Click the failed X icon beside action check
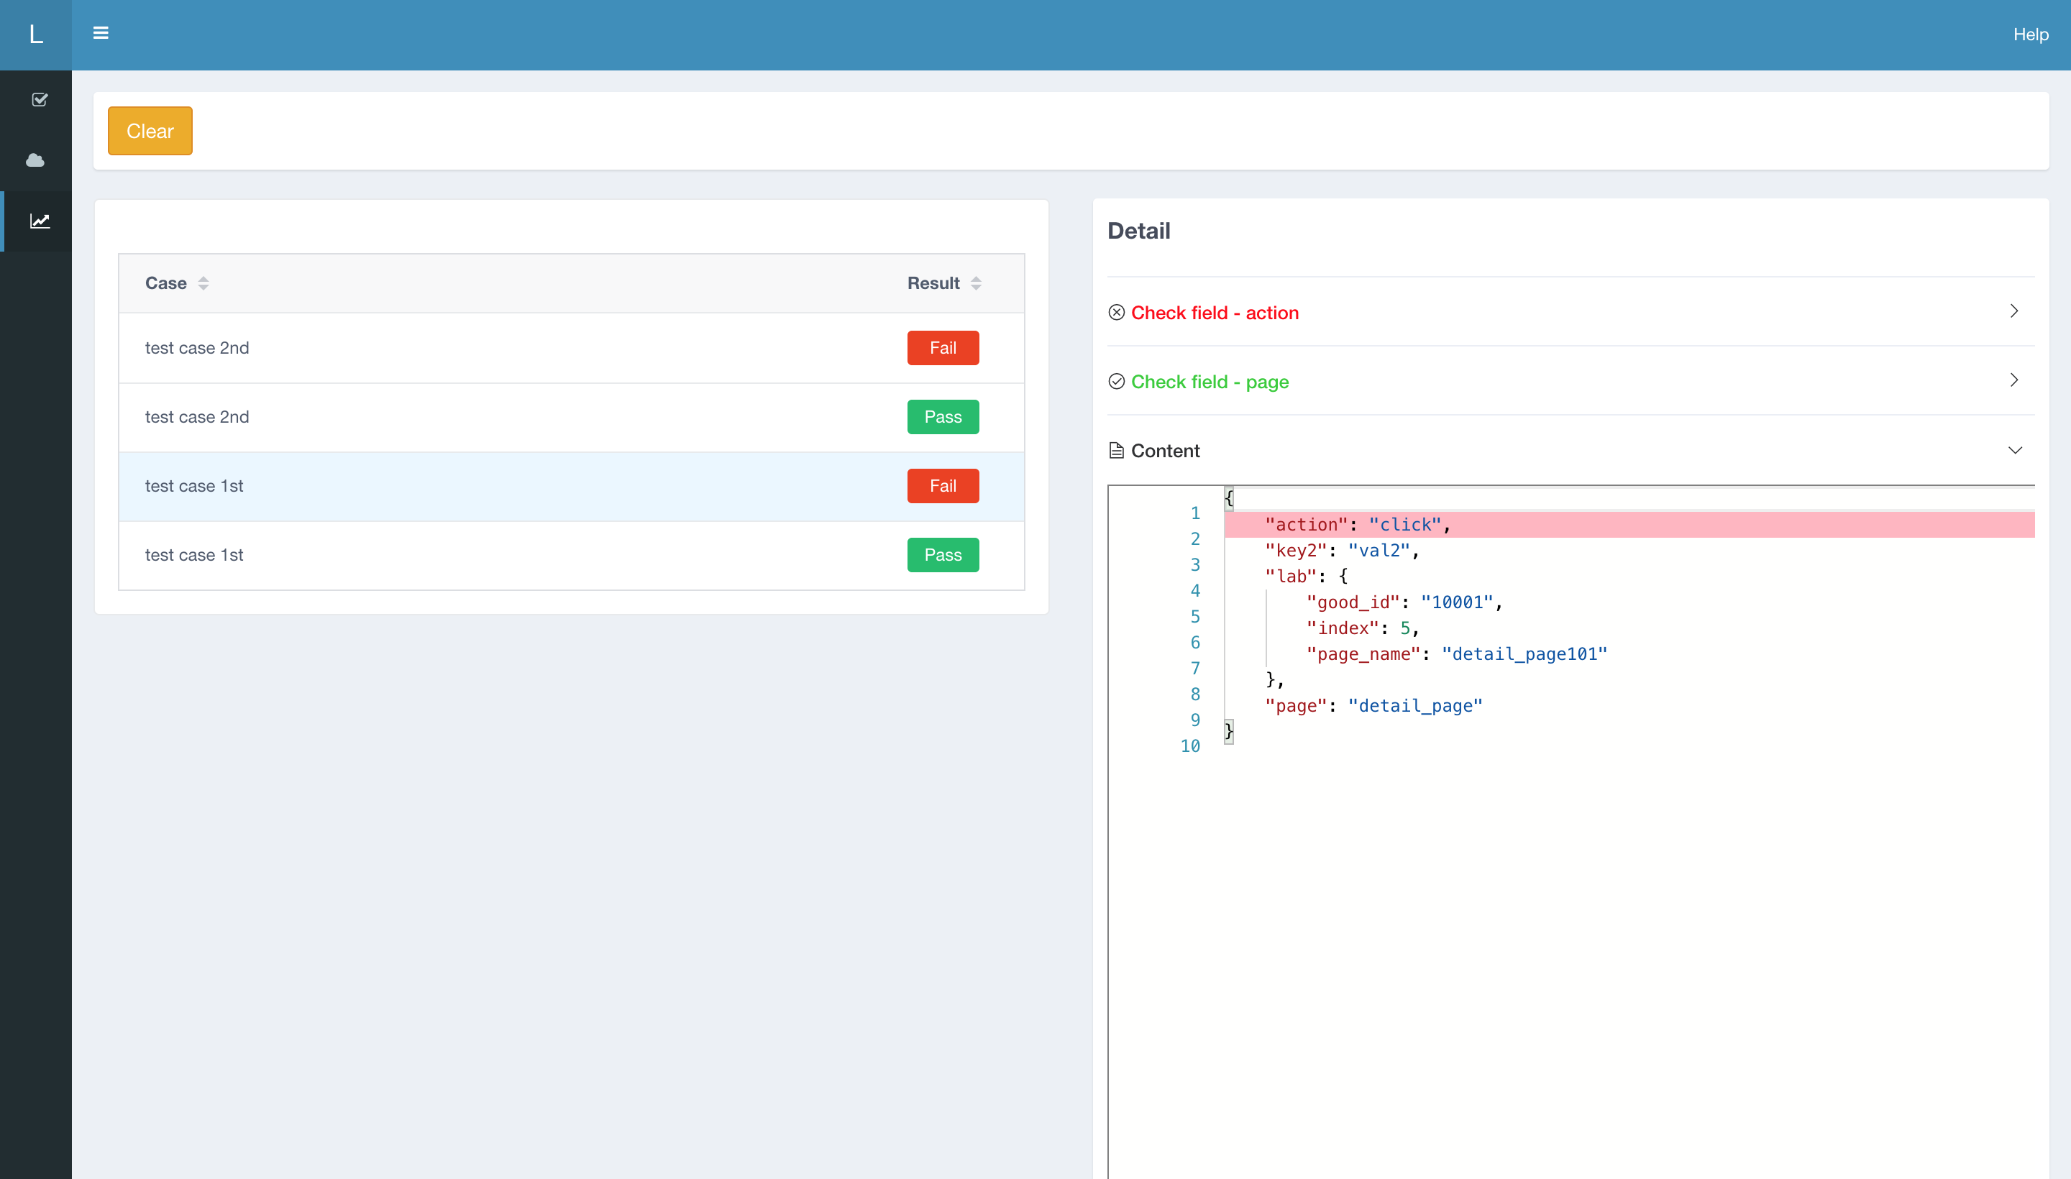The width and height of the screenshot is (2071, 1179). [x=1116, y=313]
